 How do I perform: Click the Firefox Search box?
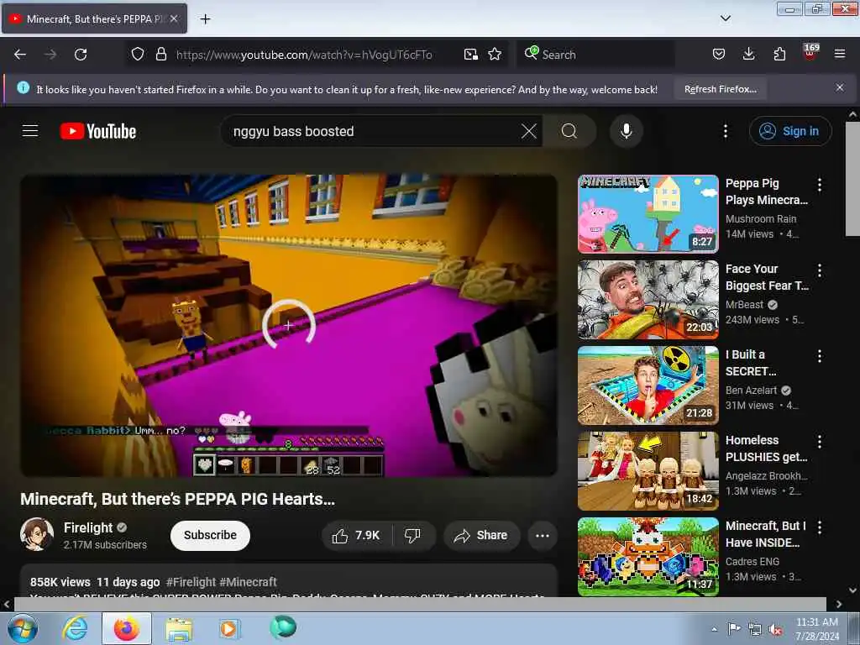coord(595,55)
